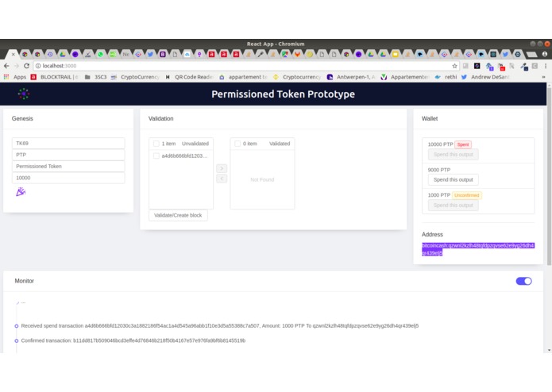Open a new browser tab

(x=532, y=54)
